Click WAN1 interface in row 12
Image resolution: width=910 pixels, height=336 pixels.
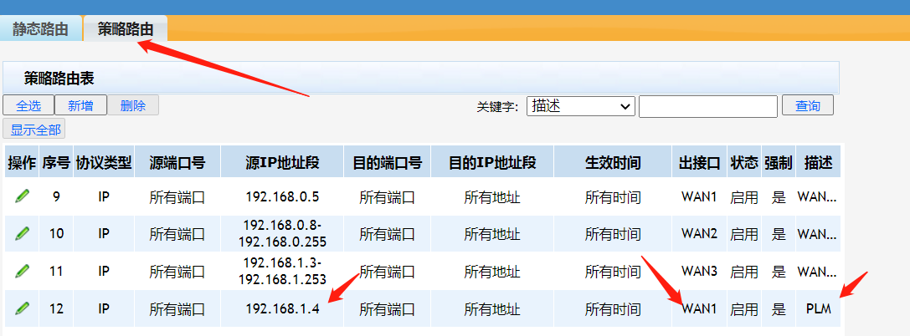(x=699, y=308)
